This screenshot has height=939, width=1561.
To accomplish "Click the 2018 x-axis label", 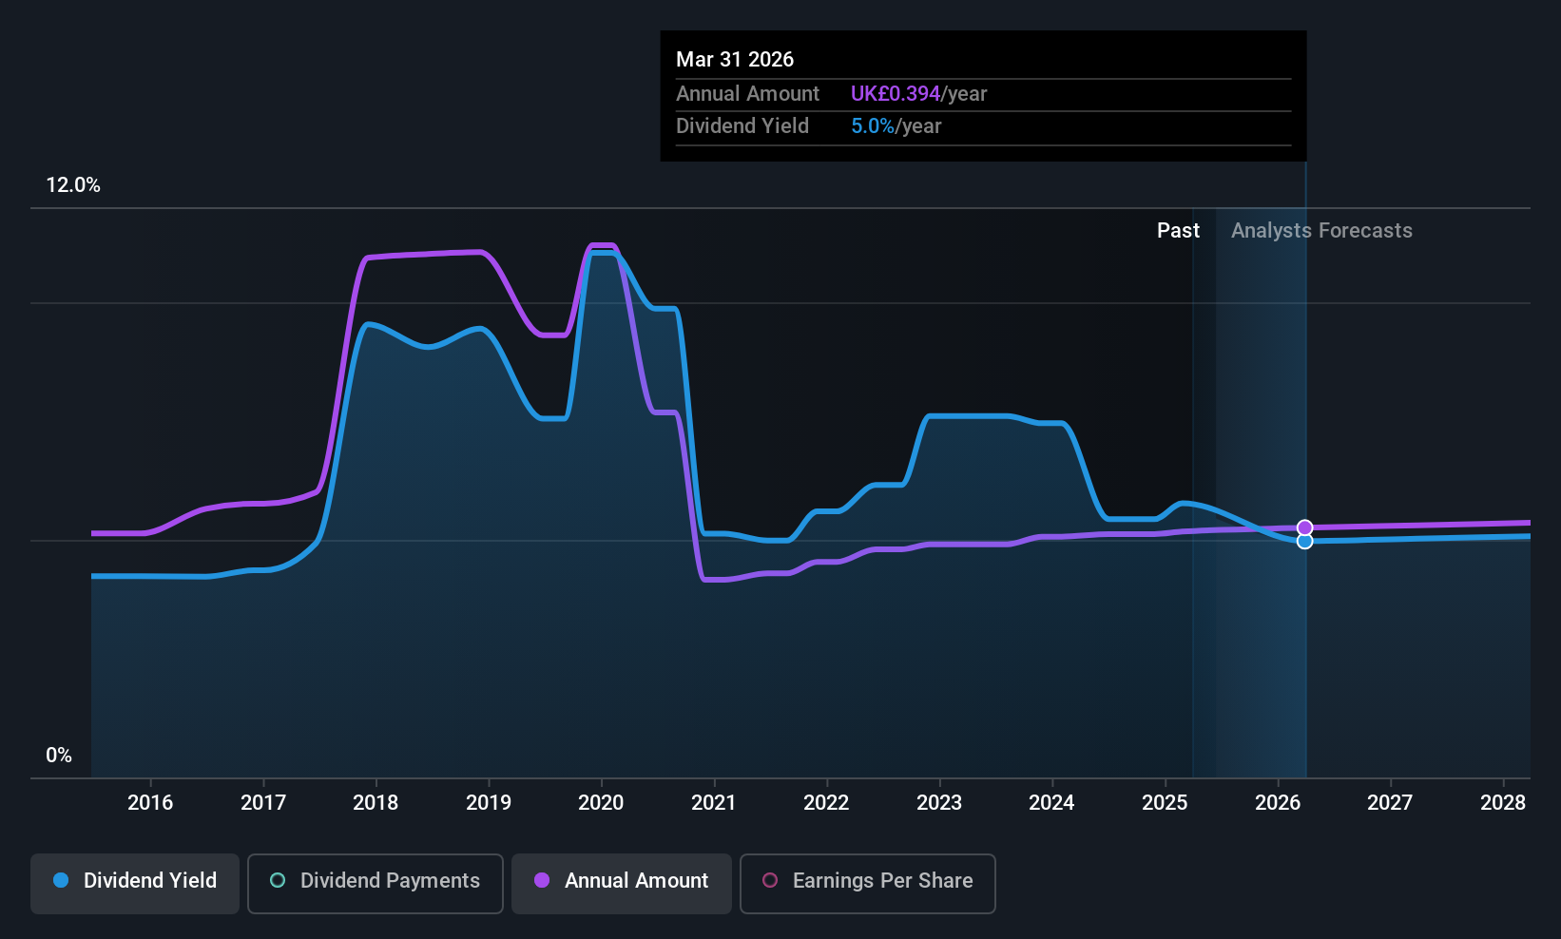I will tap(376, 803).
